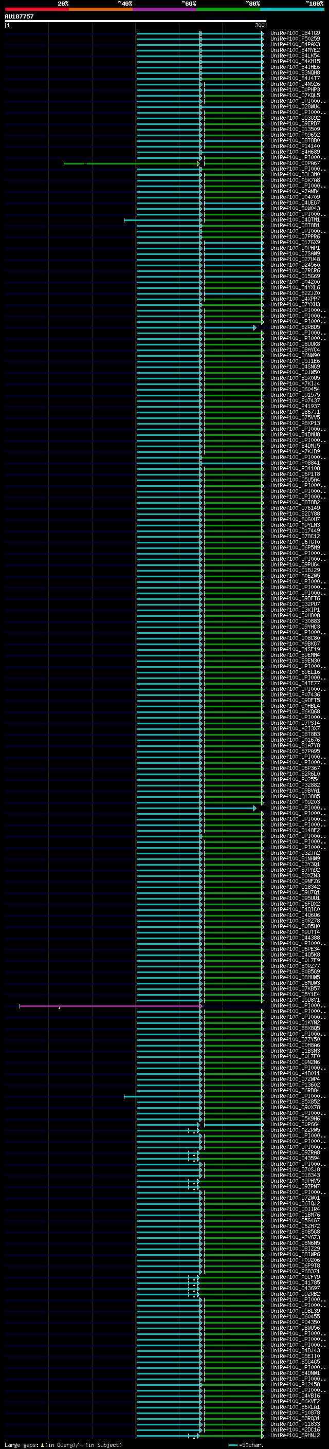Choose hit UniRef100_Q28WU4
This screenshot has width=329, height=1449.
coord(295,107)
